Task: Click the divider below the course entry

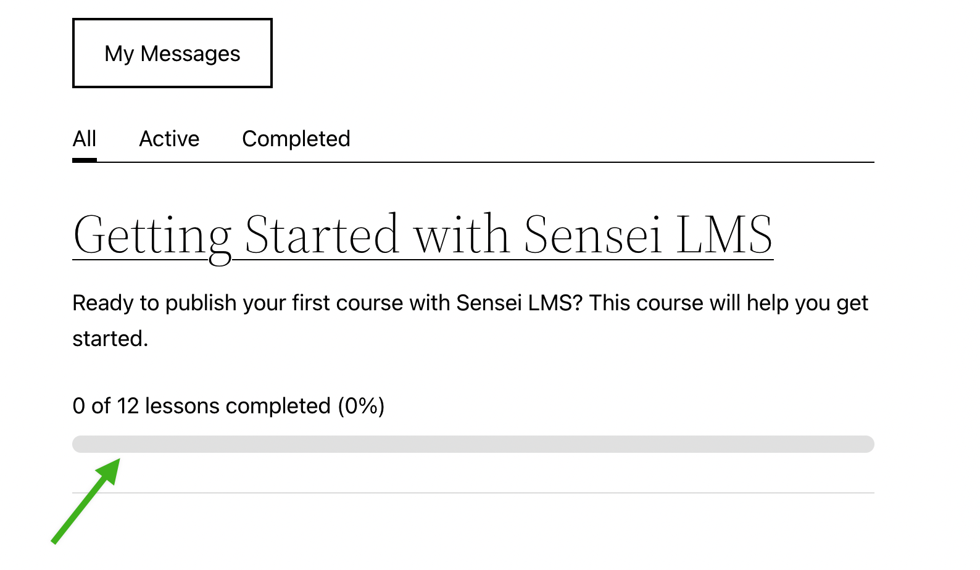Action: click(473, 492)
